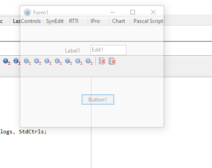Toggle bookmark 4 icon
The image size is (212, 168).
(x=38, y=62)
